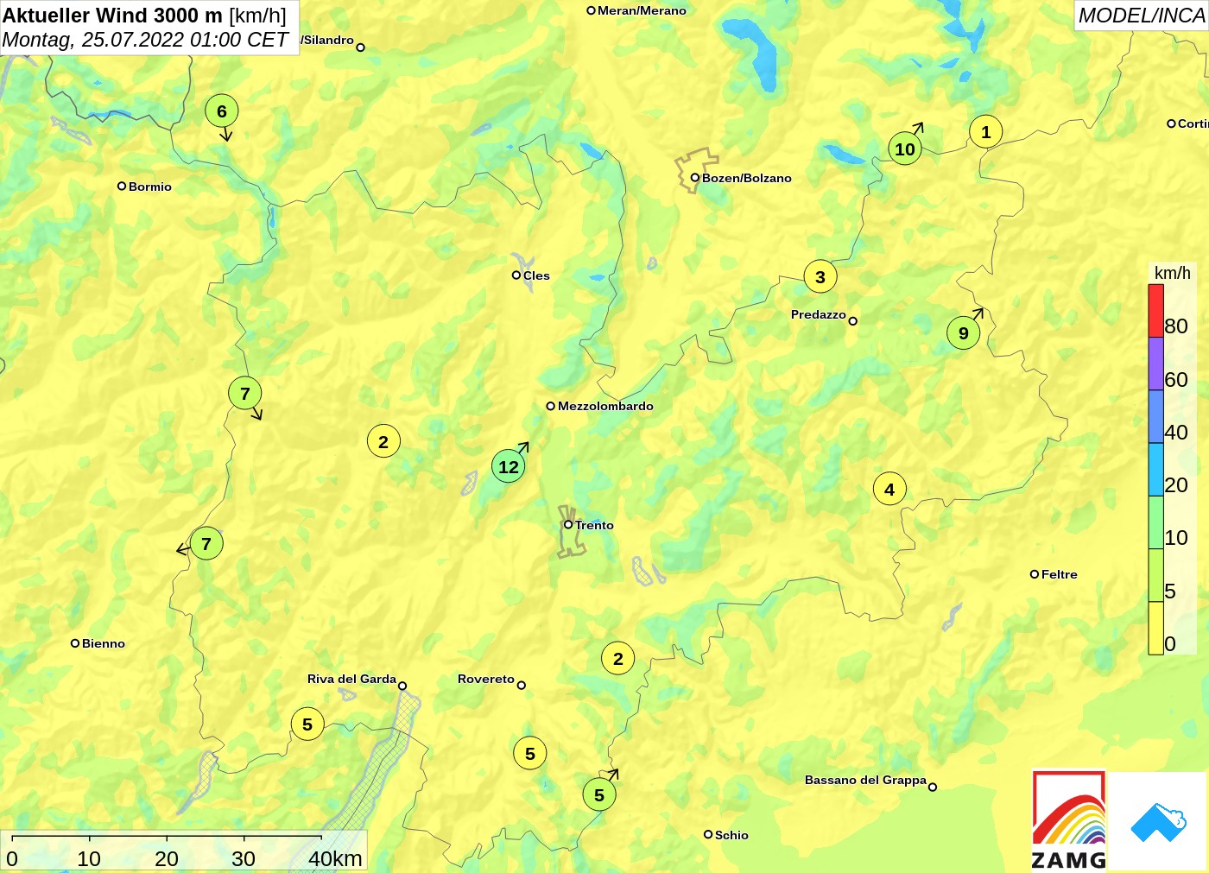The image size is (1209, 873).
Task: Click the Rovereto label
Action: pyautogui.click(x=486, y=679)
